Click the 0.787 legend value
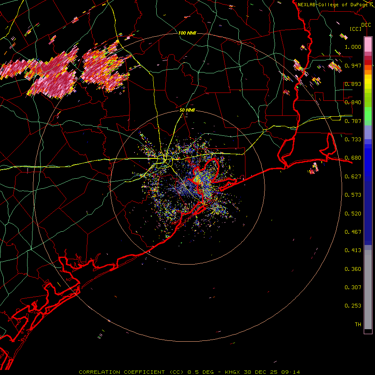 tap(353, 121)
